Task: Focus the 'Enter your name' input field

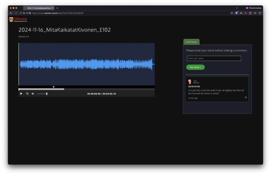Action: click(x=214, y=58)
